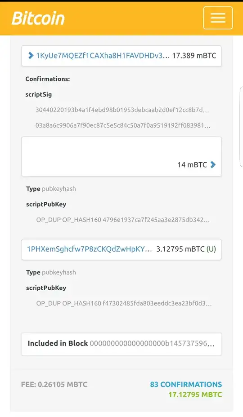Select scriptPubKey OP_DUP OP_HASH160 f47302485fda text
The height and width of the screenshot is (417, 243).
pos(124,303)
